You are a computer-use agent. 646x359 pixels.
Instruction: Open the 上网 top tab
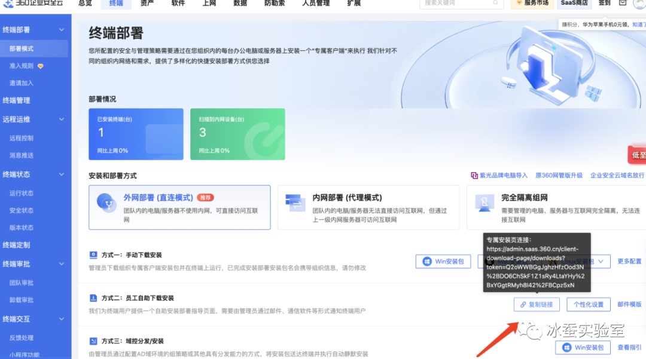point(209,4)
